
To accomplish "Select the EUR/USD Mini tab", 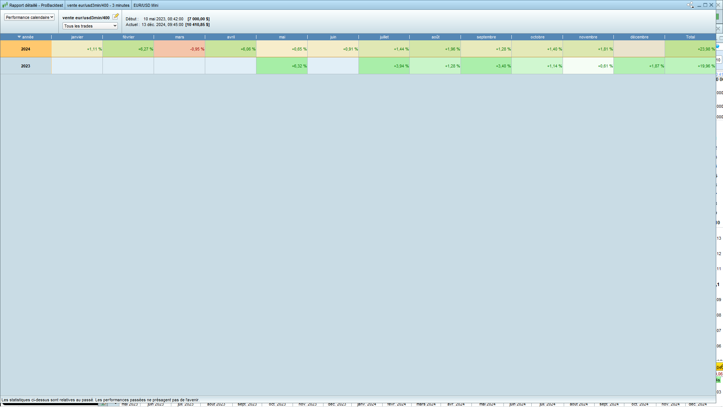I will tap(146, 5).
